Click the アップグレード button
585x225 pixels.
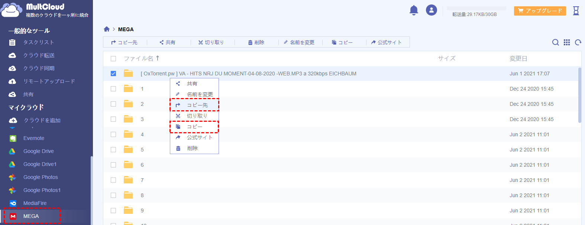540,11
